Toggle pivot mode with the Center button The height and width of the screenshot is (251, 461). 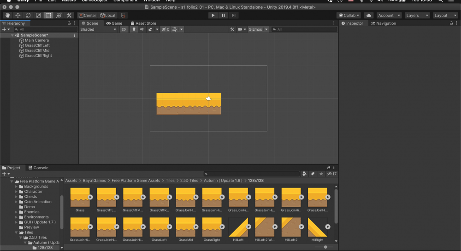[x=88, y=15]
